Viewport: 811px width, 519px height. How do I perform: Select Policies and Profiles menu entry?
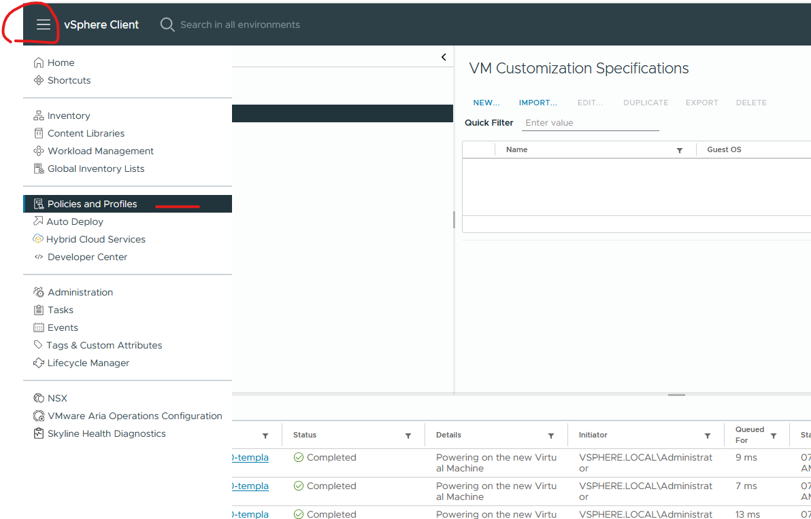pos(127,204)
